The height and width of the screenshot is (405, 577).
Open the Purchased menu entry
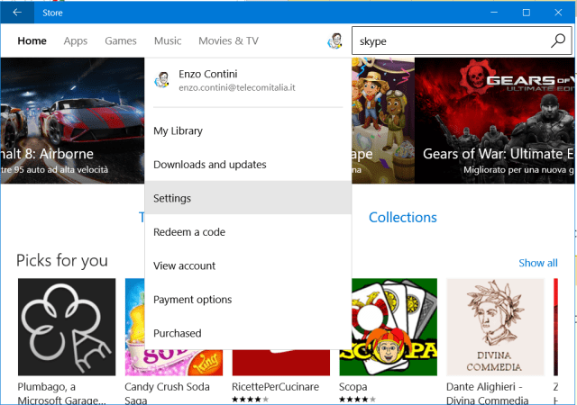(x=248, y=333)
